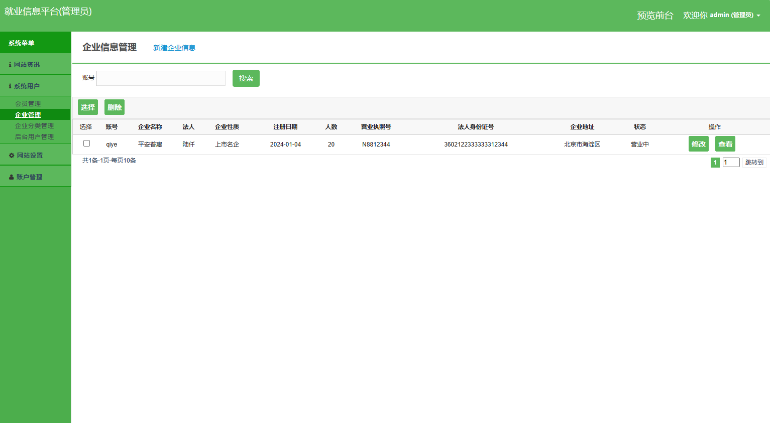Open 会员管理 in the sidebar

click(x=28, y=104)
